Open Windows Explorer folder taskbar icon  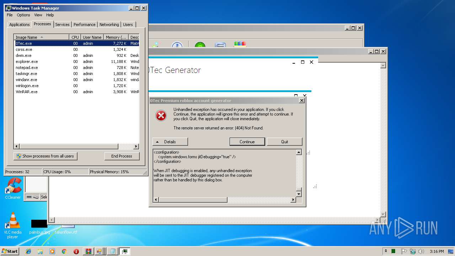[x=40, y=251]
